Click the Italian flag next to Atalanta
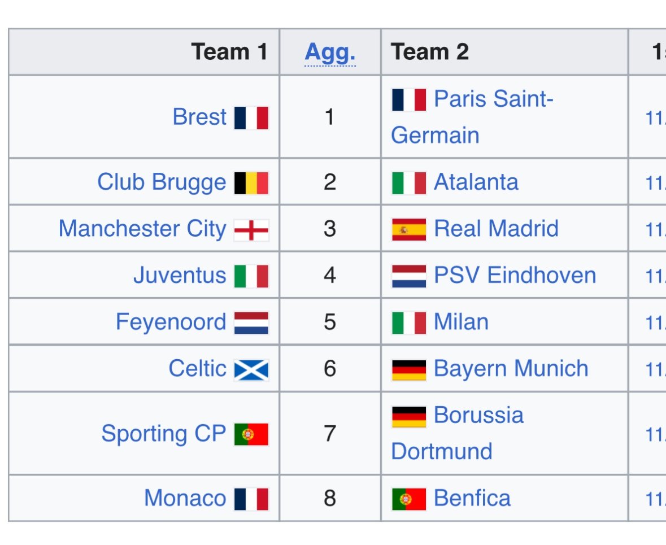 tap(409, 182)
